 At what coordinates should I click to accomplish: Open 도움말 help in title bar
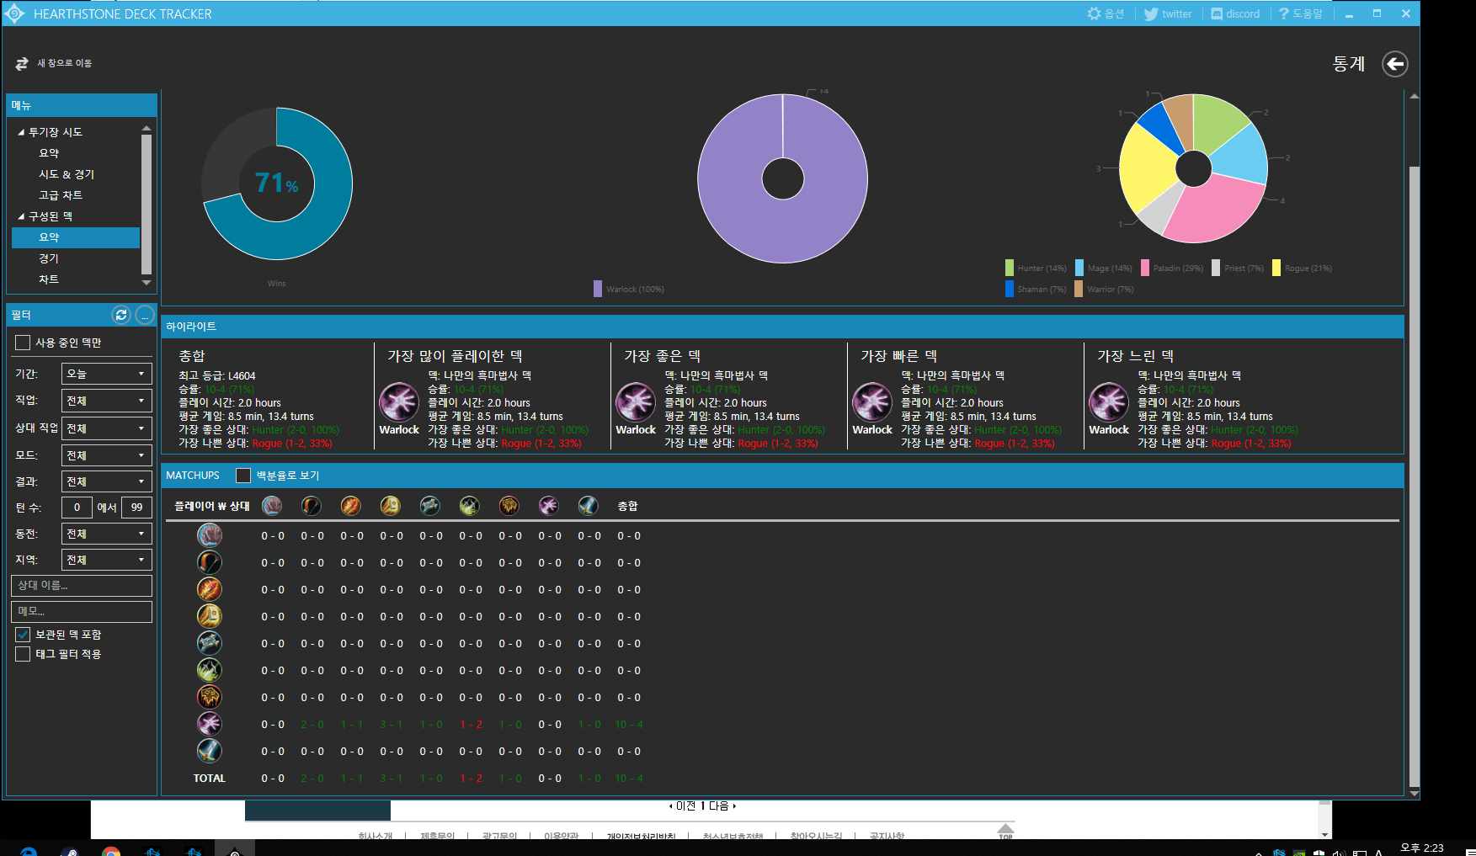pos(1300,13)
